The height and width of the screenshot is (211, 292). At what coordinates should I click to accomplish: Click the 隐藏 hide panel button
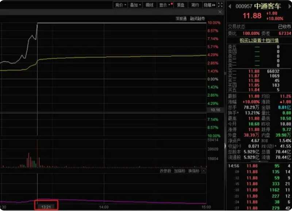pyautogui.click(x=209, y=5)
